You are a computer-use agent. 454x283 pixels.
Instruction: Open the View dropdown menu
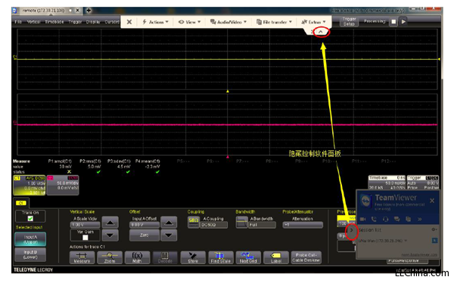189,22
